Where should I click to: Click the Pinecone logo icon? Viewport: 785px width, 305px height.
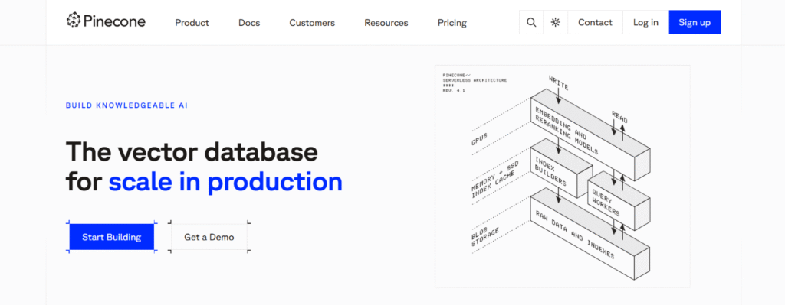click(73, 21)
